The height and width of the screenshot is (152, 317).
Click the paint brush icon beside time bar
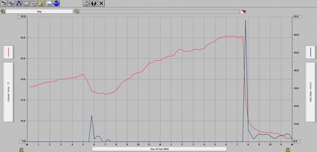(x=243, y=11)
